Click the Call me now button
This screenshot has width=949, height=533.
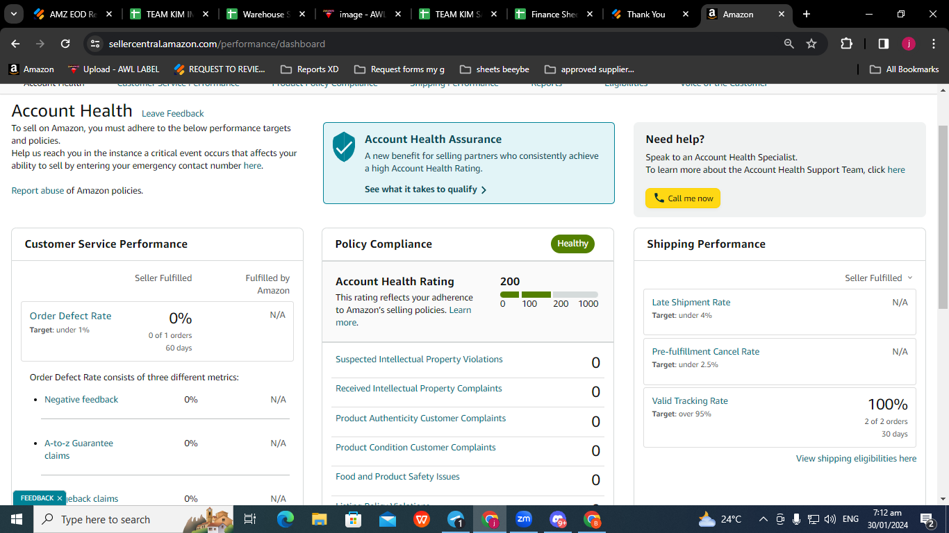point(683,198)
